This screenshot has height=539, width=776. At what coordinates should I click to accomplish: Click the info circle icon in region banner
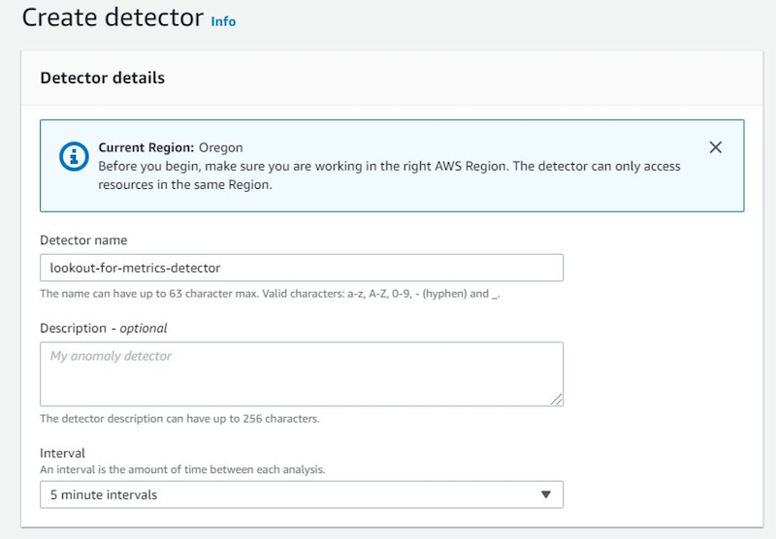(73, 156)
